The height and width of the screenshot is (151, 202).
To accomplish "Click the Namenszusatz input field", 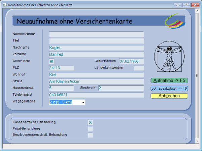I will tap(96, 34).
